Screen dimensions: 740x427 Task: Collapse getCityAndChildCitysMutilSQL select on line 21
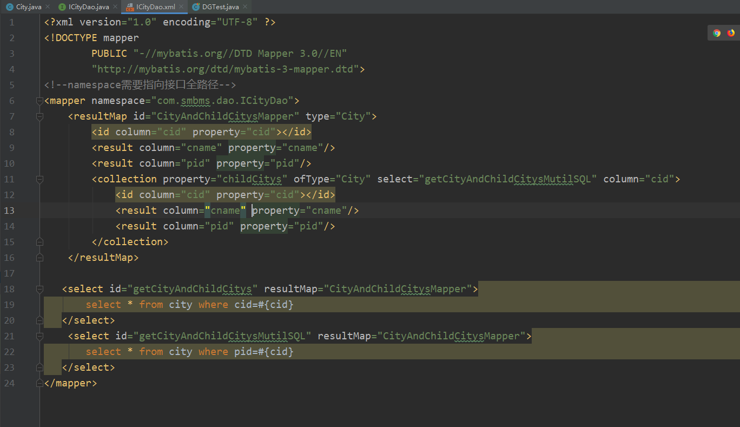point(39,336)
